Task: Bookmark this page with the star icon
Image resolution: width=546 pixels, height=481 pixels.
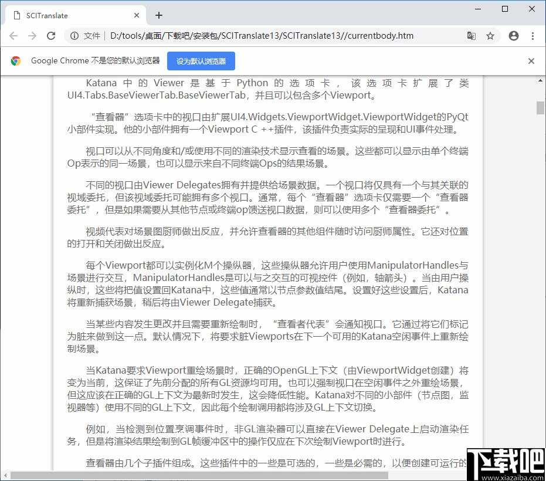Action: tap(490, 36)
